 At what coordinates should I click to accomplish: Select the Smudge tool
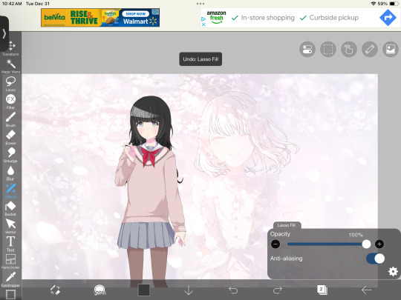point(10,155)
